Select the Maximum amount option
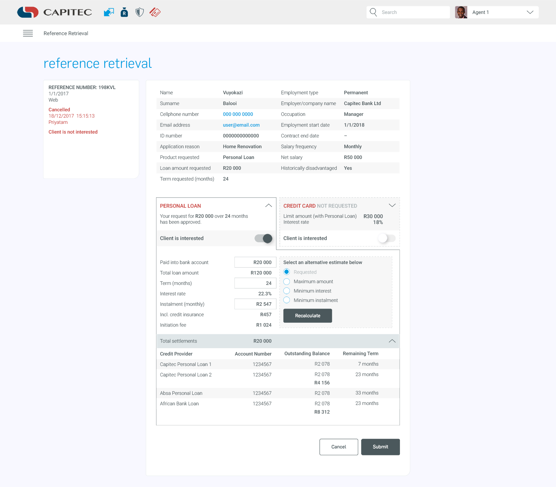This screenshot has width=556, height=487. pos(287,281)
